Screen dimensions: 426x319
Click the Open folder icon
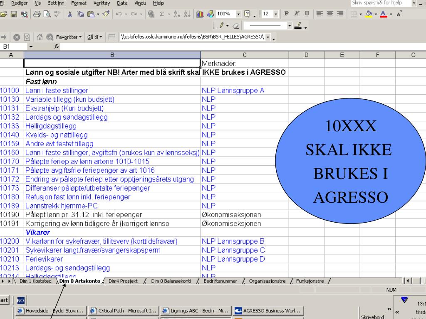click(3, 14)
